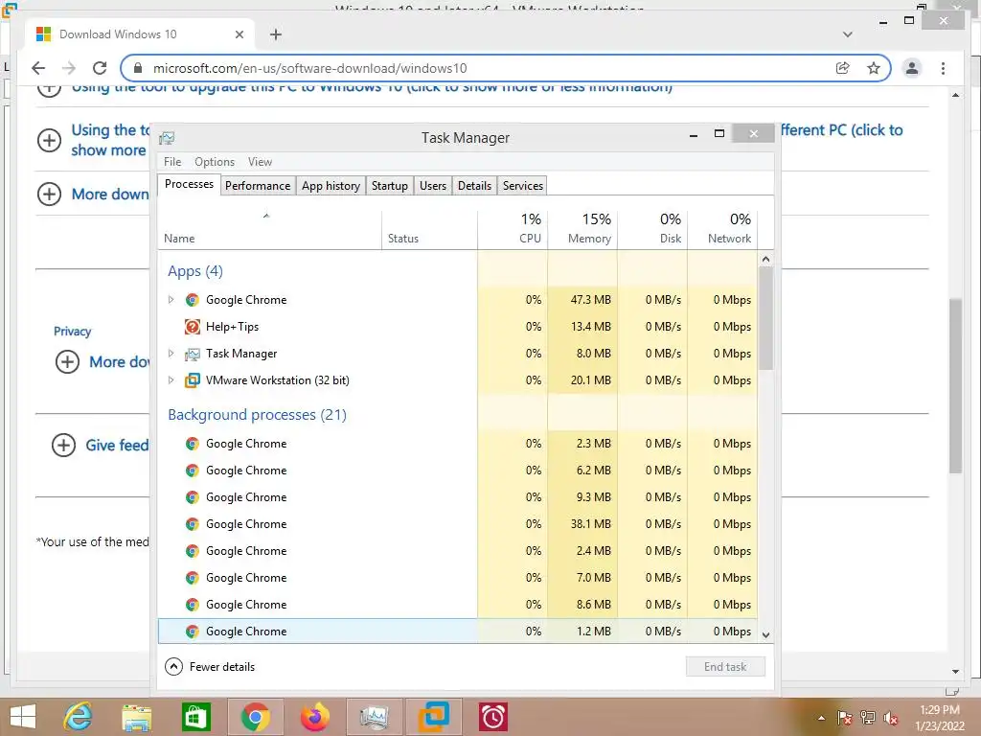Sort by Disk column header
981x736 pixels.
tap(652, 229)
